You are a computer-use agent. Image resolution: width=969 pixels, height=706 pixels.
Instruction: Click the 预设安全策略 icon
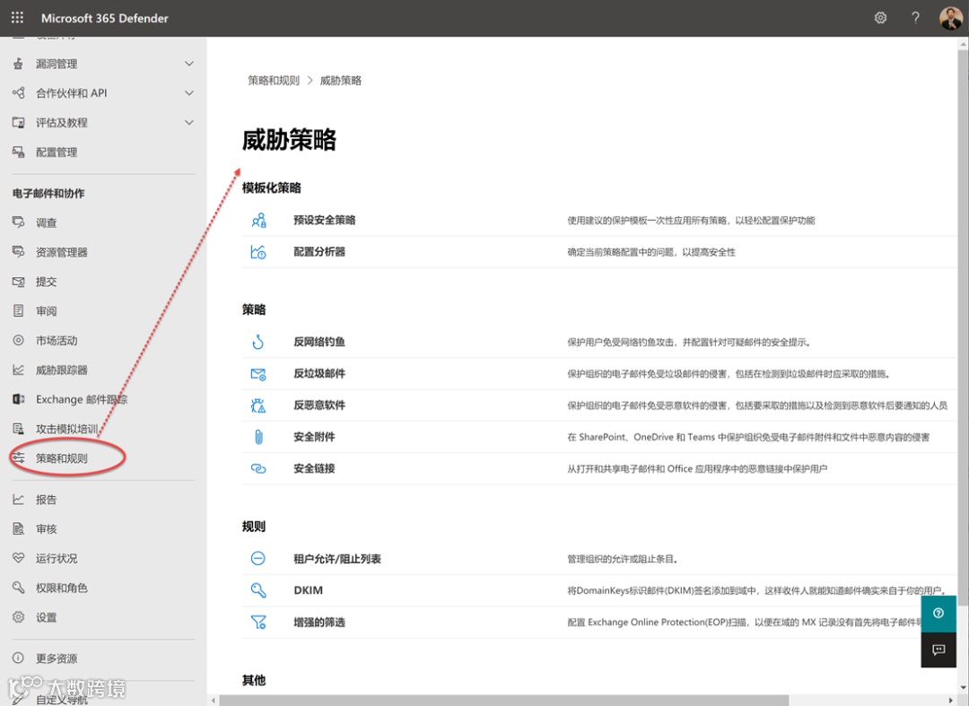point(258,220)
